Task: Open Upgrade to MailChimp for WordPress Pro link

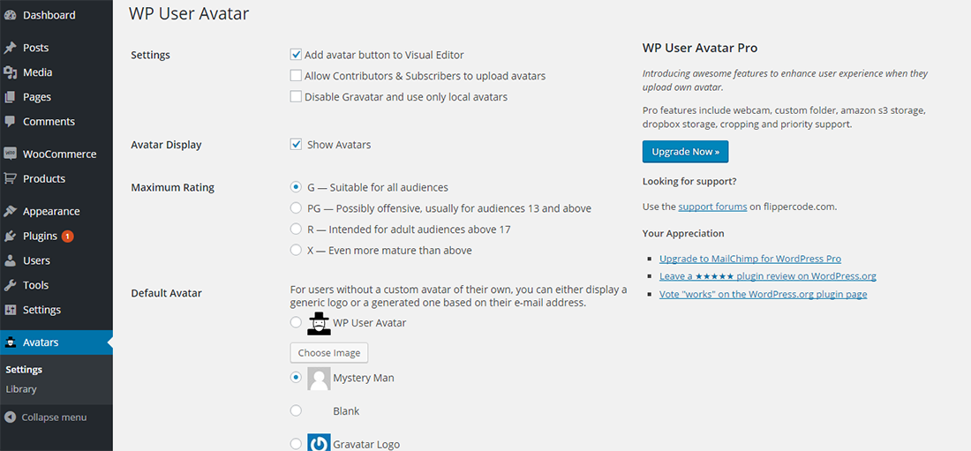Action: coord(750,259)
